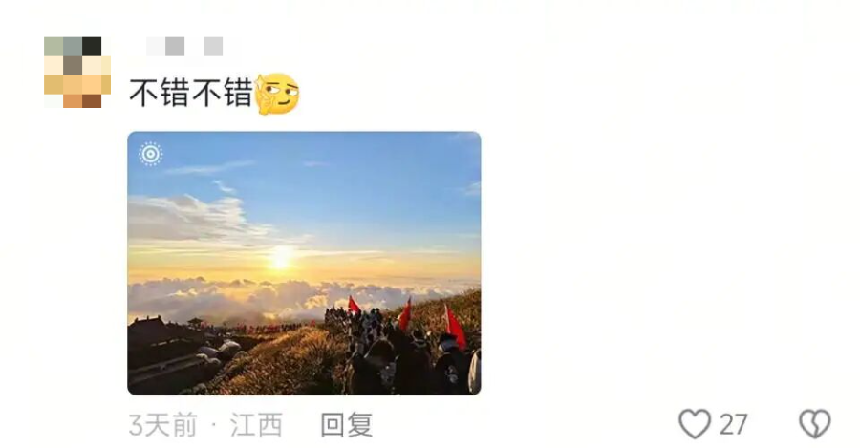Click the thinking smirk emoji in the comment
The width and height of the screenshot is (860, 448).
278,94
